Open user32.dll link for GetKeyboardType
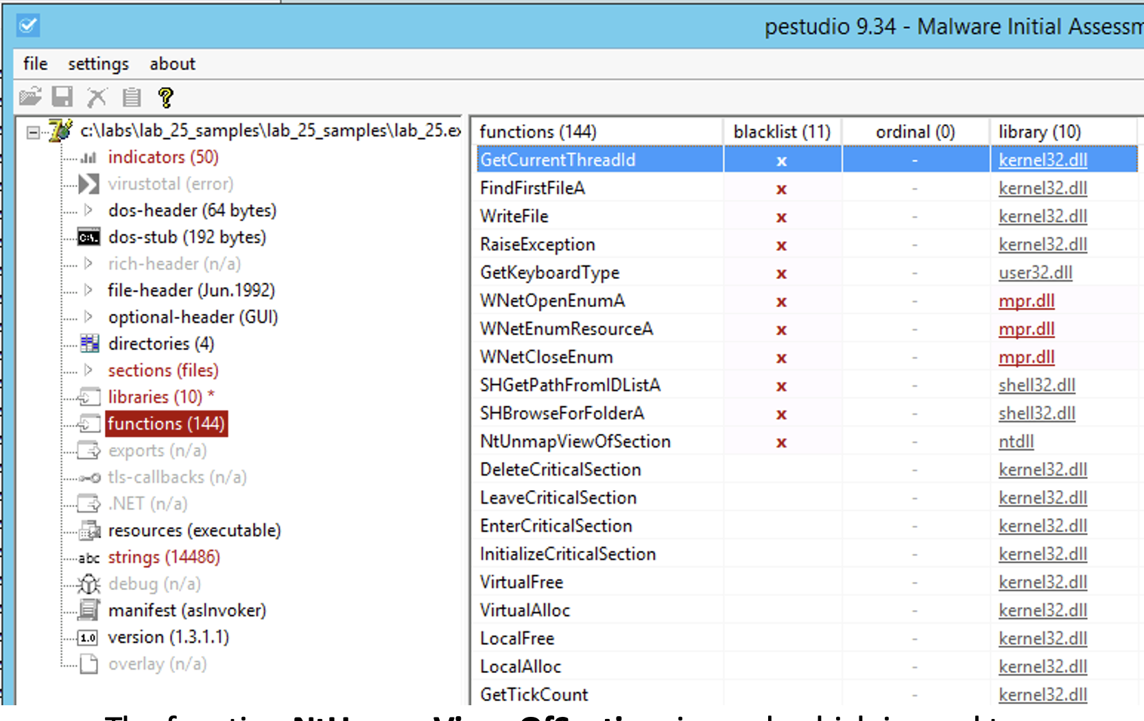Viewport: 1144px width, 721px height. pyautogui.click(x=1035, y=273)
